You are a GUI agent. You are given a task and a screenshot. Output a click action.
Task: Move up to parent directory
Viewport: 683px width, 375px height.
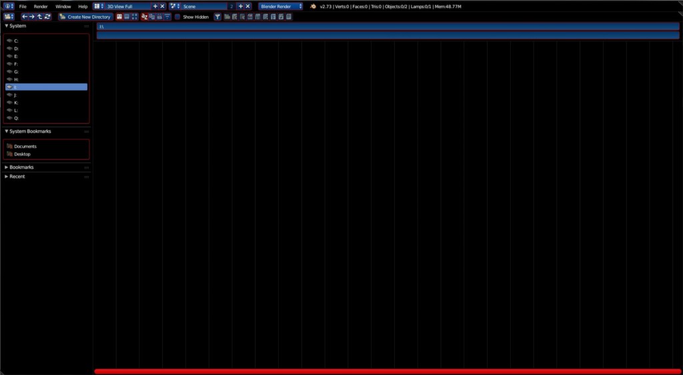pyautogui.click(x=39, y=17)
